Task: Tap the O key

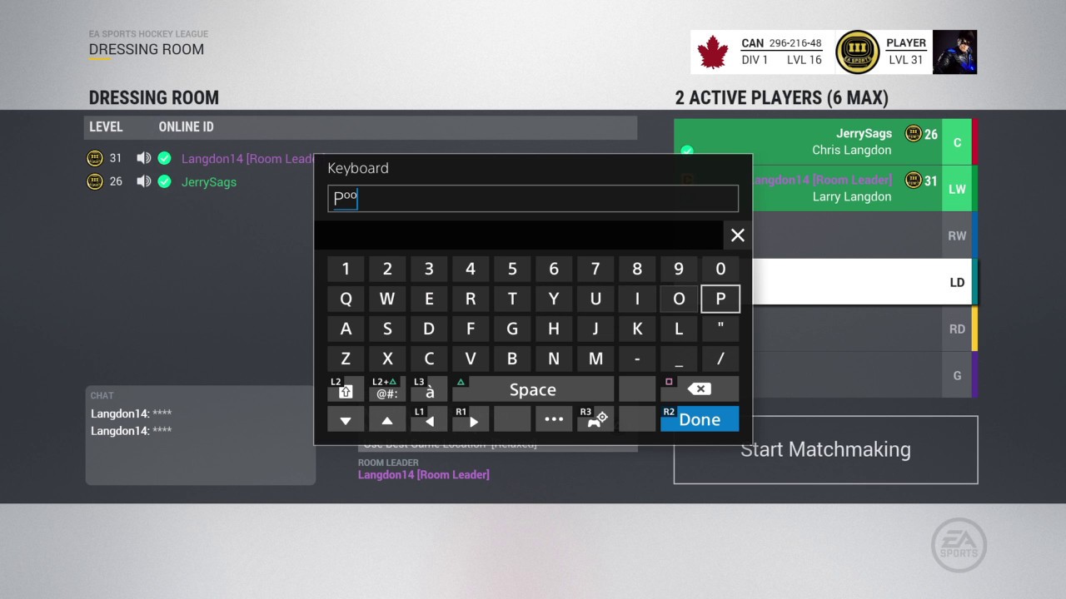Action: [679, 299]
